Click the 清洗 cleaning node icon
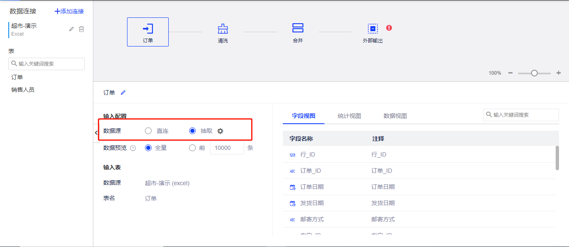Viewport: 569px width, 247px height. (x=222, y=29)
